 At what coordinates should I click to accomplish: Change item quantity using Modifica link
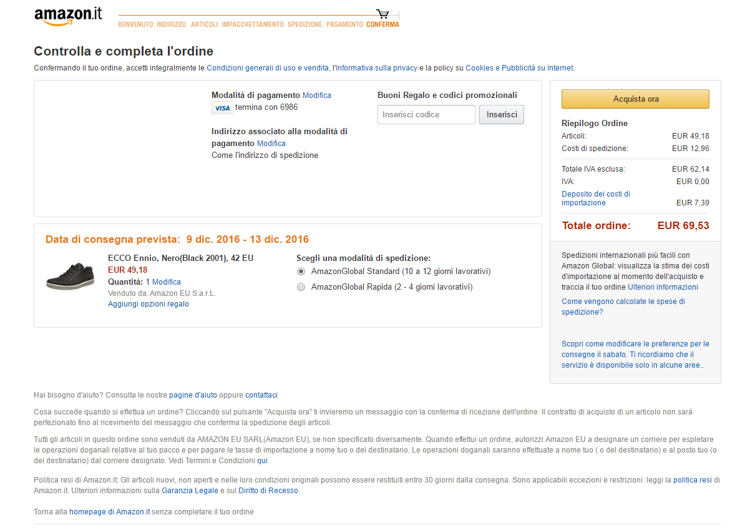pyautogui.click(x=167, y=282)
